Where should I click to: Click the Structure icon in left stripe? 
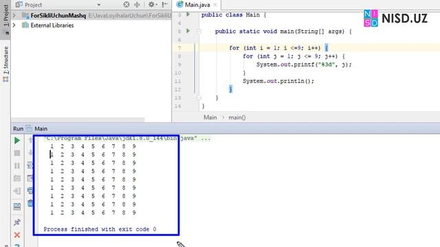pos(5,80)
